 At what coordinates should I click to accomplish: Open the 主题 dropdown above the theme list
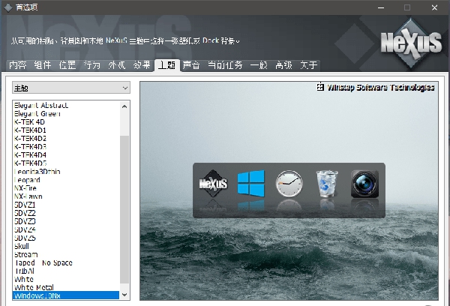[71, 88]
